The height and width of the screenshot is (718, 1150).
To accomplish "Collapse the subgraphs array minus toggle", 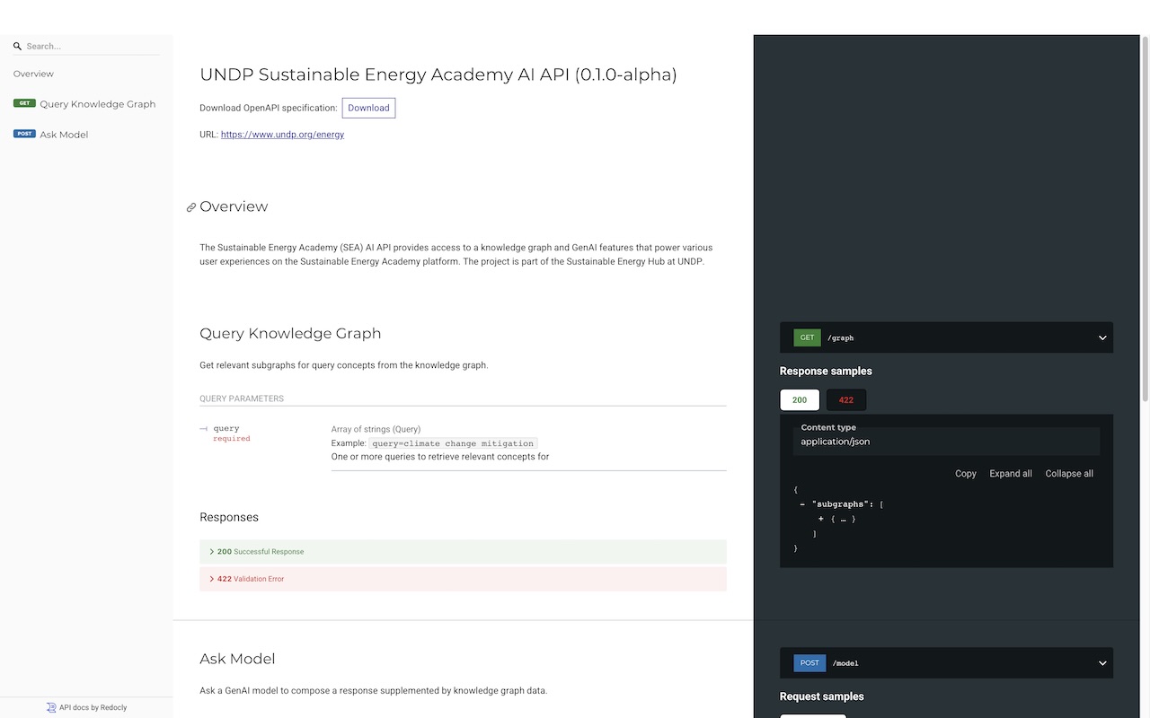I will 802,504.
